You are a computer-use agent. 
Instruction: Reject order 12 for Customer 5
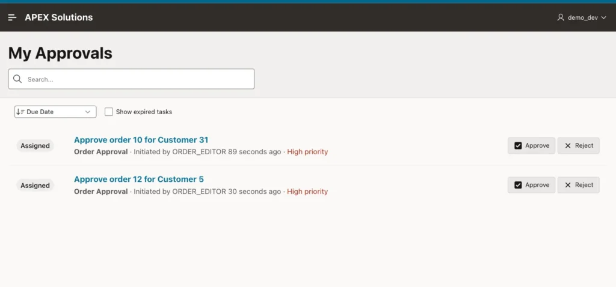point(578,185)
